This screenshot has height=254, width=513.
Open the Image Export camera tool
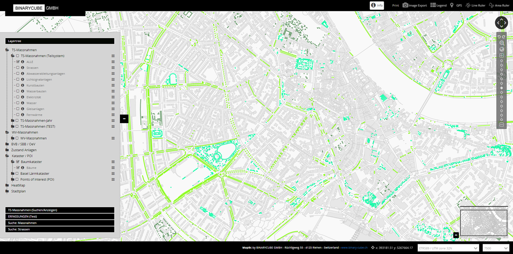point(414,5)
